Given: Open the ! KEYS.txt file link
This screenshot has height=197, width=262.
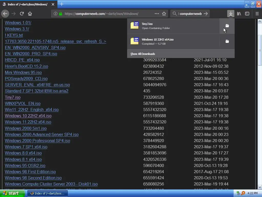Looking at the screenshot, I should click(14, 35).
